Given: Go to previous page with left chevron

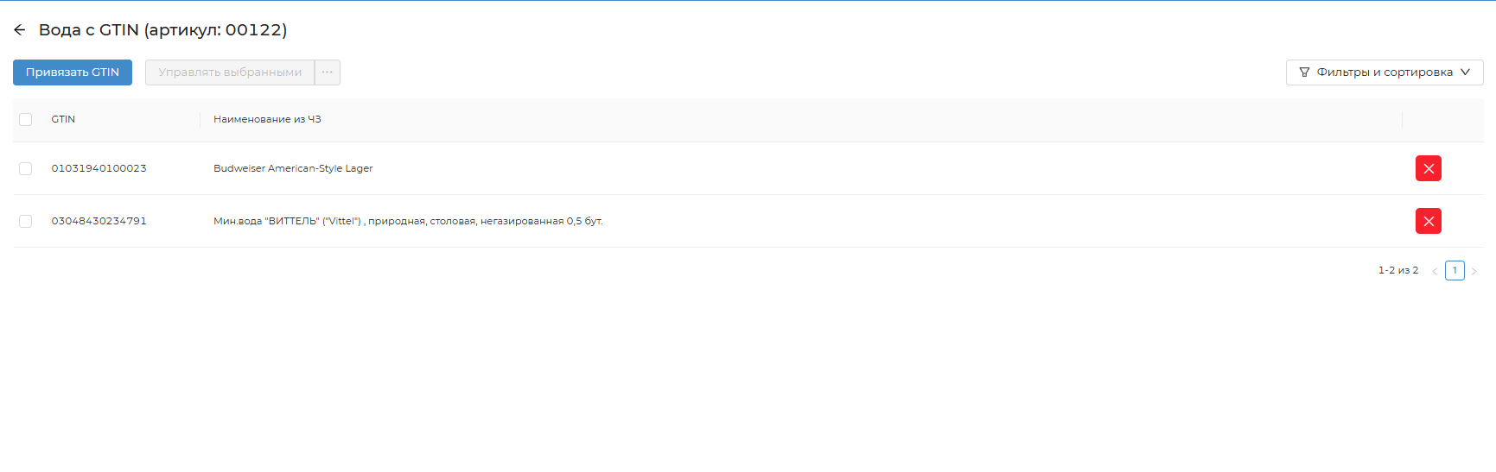Looking at the screenshot, I should click(x=1435, y=271).
